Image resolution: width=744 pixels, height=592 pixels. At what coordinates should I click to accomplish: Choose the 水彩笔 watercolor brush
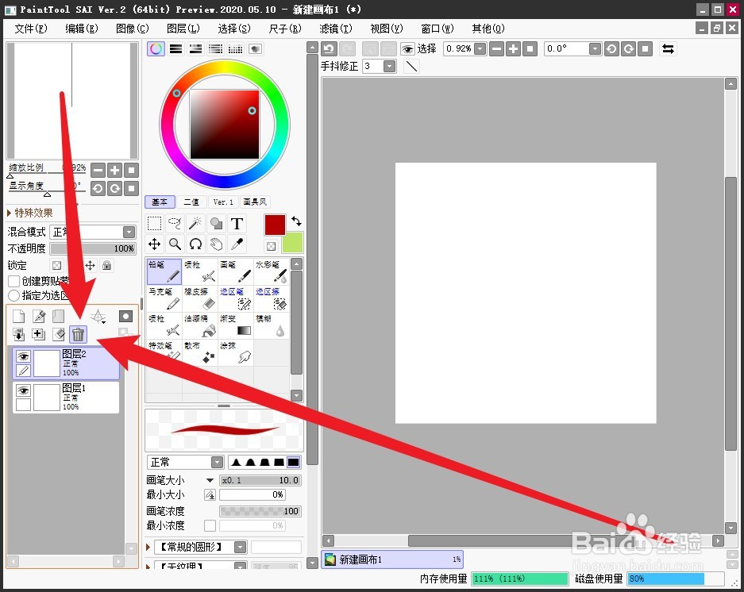tap(272, 271)
